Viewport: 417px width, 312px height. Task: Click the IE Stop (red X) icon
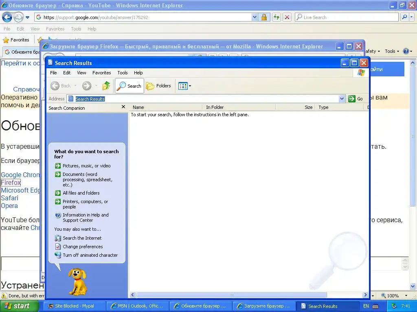click(x=287, y=17)
